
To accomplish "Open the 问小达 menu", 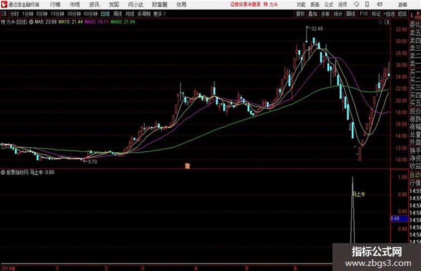I will point(135,4).
